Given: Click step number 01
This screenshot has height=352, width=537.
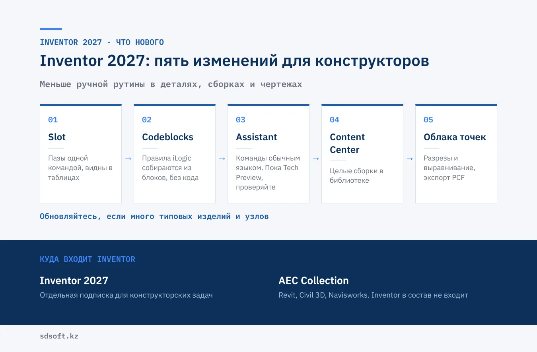Looking at the screenshot, I should click(53, 120).
